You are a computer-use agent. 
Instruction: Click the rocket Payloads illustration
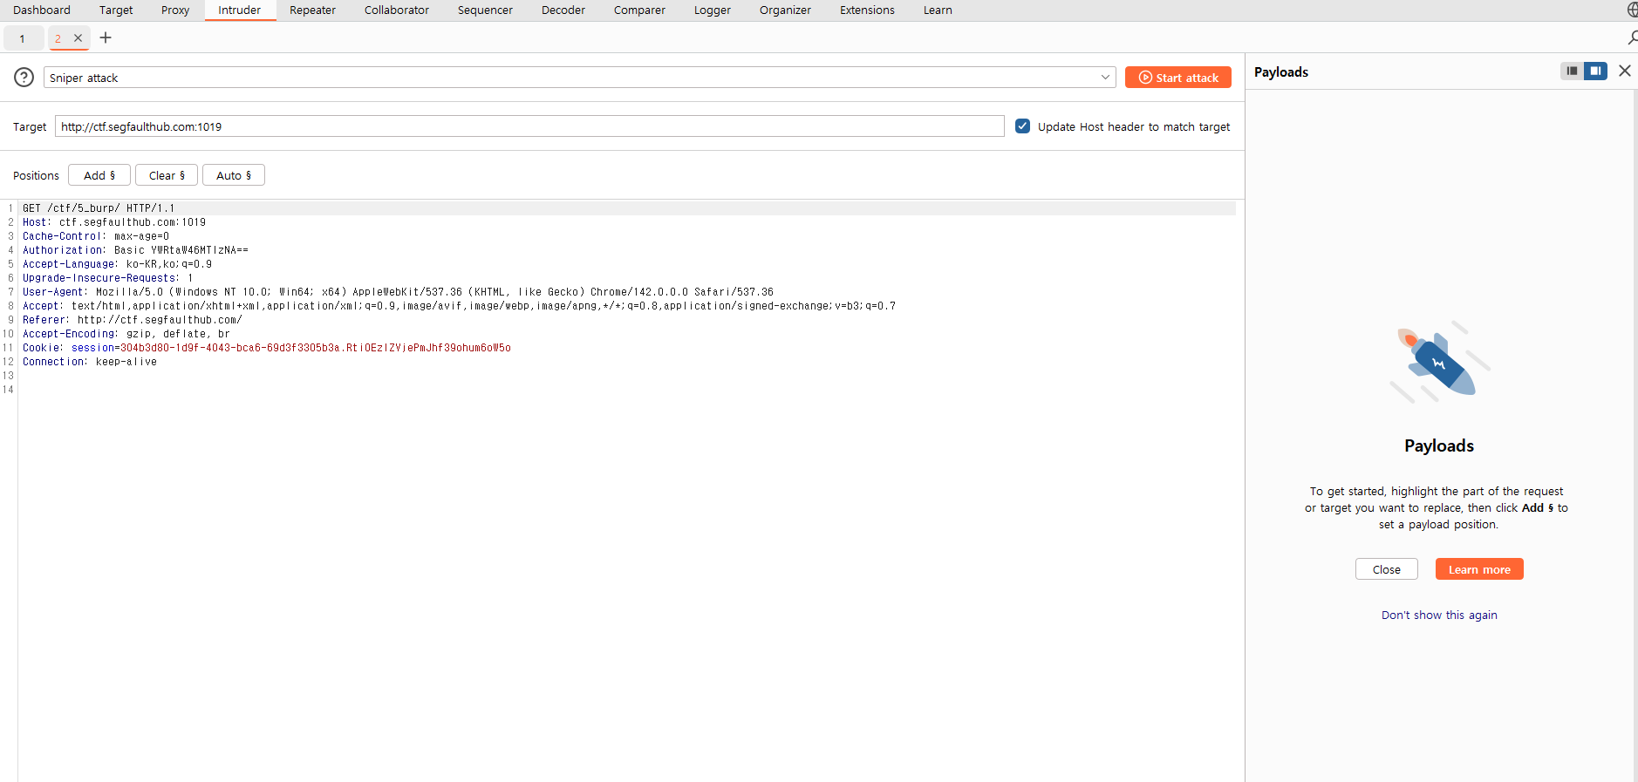(x=1439, y=362)
